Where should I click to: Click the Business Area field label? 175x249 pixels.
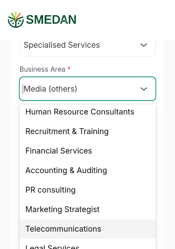point(42,69)
